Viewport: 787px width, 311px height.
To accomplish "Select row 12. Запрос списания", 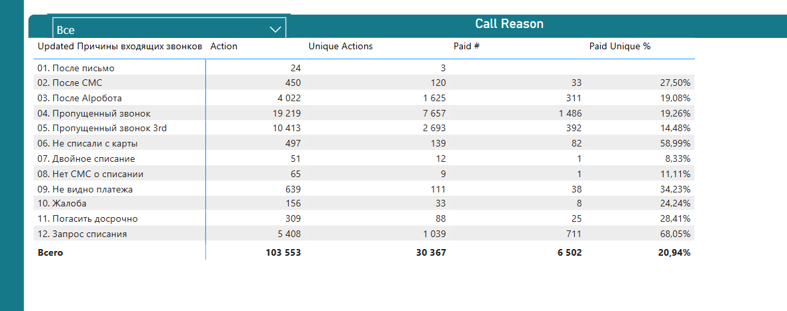I will coord(364,233).
